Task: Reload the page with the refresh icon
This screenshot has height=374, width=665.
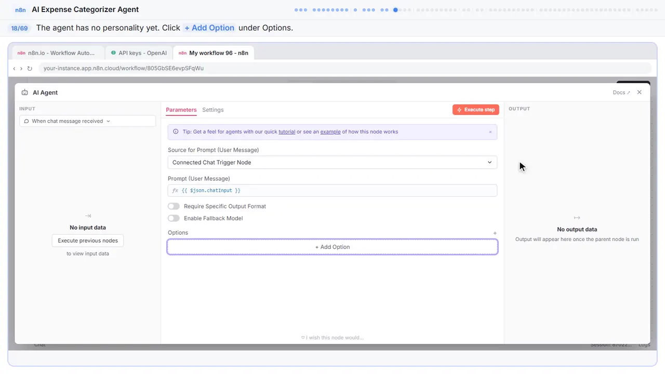Action: (30, 69)
